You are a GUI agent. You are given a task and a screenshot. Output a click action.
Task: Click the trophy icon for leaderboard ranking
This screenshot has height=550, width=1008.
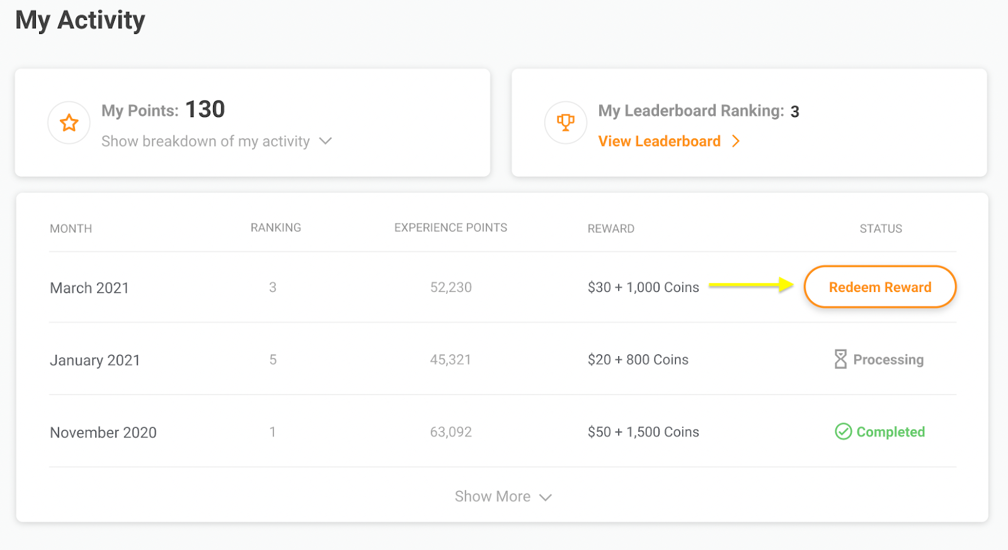click(566, 122)
